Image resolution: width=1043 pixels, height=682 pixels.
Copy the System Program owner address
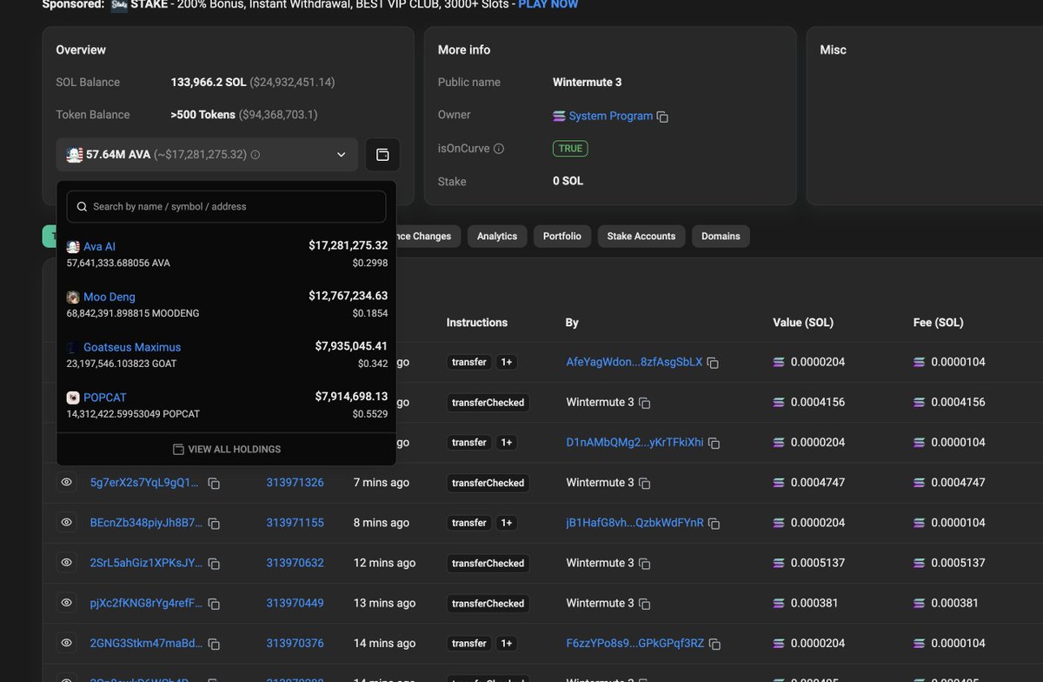[x=662, y=117]
